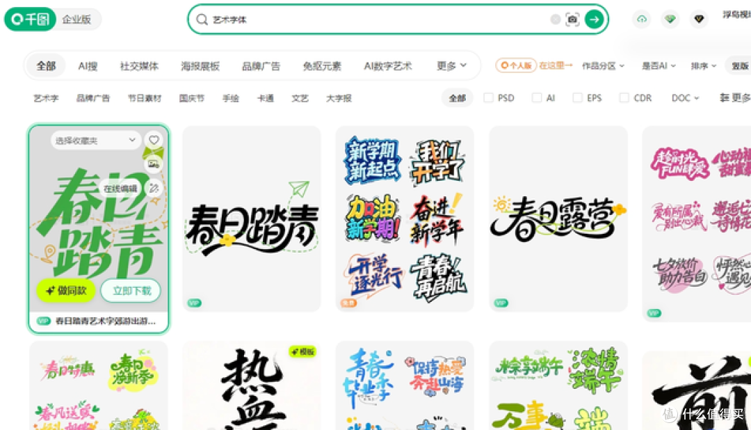
Task: Click the orange 免费 badge on 新学期 card
Action: click(348, 303)
